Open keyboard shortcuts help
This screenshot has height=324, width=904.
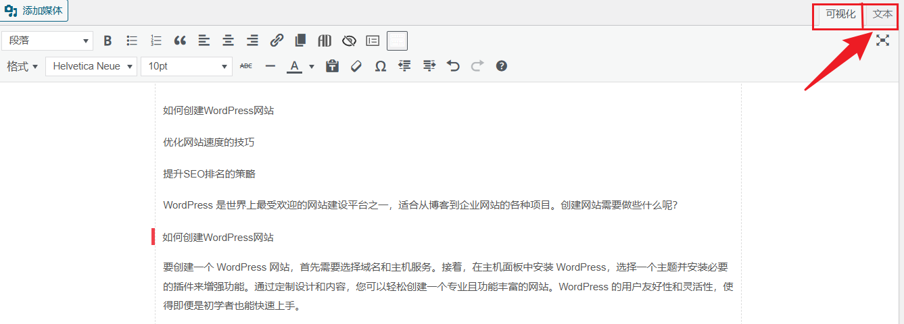click(501, 66)
